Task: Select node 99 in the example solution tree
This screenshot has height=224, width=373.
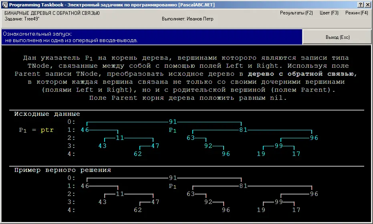Action: (279, 202)
